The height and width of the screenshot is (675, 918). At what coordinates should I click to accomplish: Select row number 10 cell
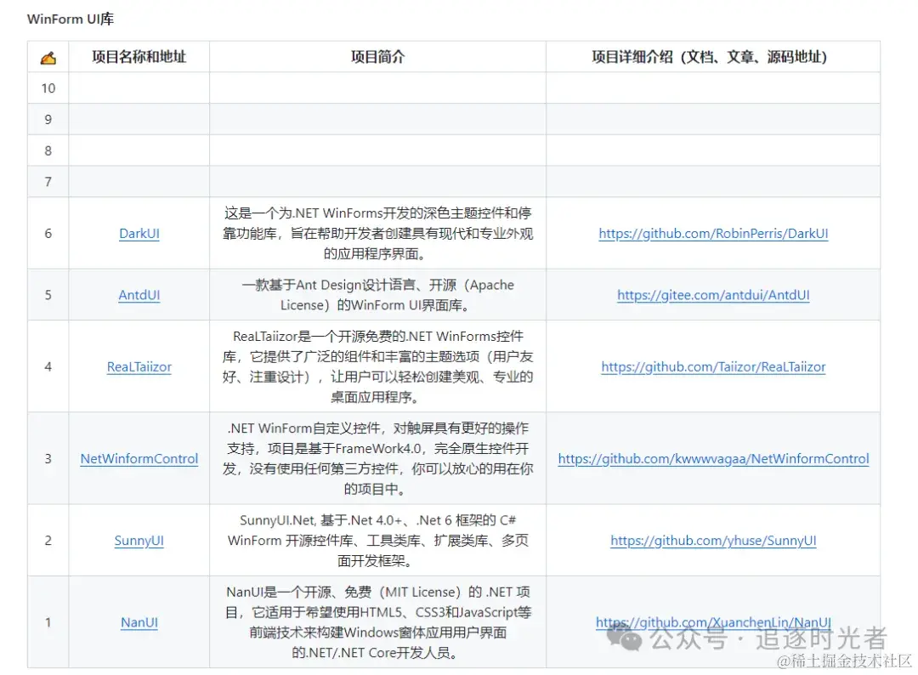click(x=48, y=88)
